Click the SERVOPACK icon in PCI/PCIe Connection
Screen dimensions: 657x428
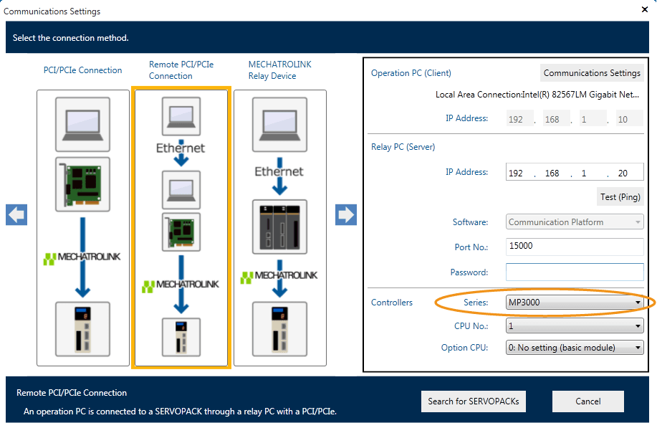[x=82, y=328]
